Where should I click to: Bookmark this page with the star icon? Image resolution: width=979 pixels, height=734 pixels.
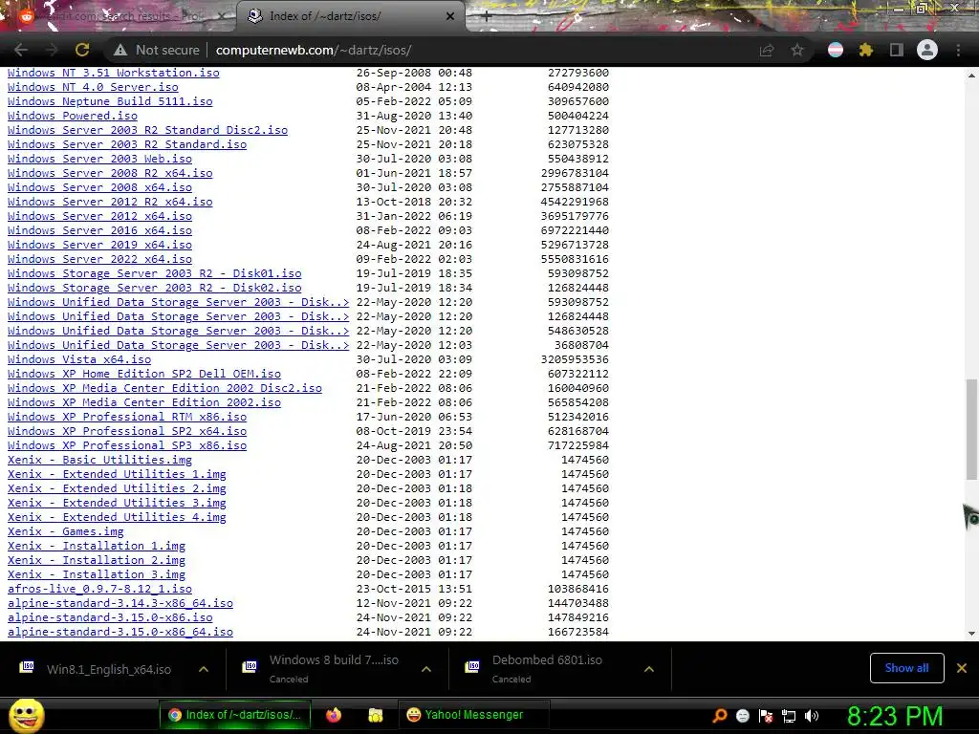pyautogui.click(x=797, y=50)
